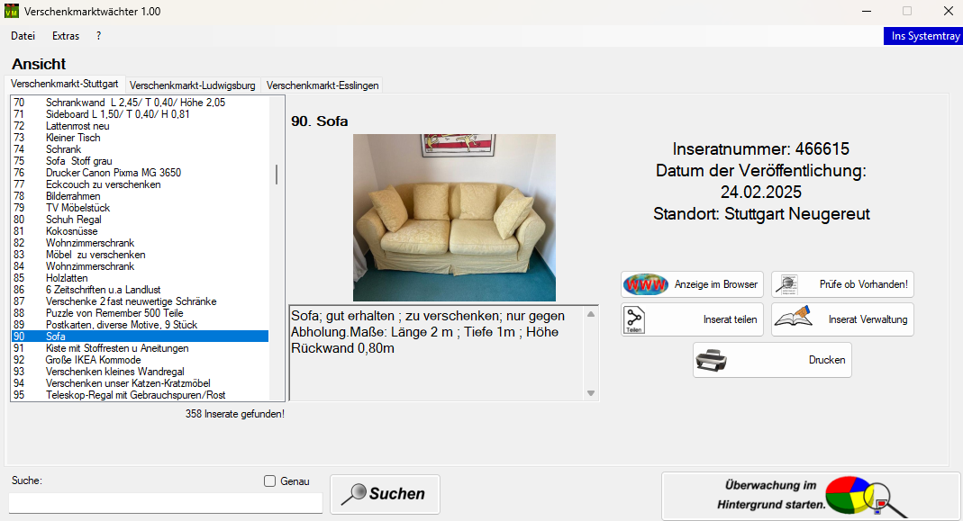Start Überwachung im Hintergrund

click(x=810, y=495)
